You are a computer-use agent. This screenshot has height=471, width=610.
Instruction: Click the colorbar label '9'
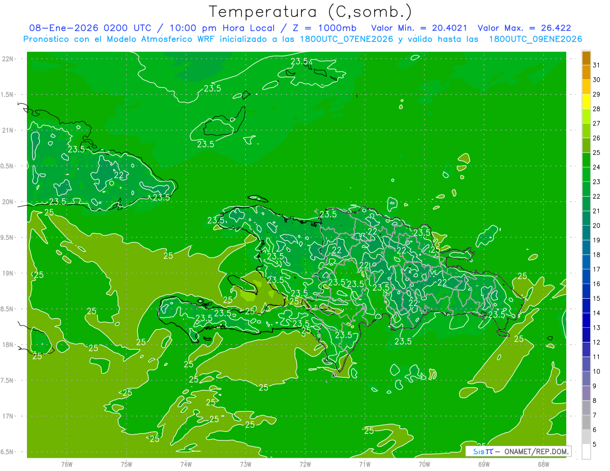pyautogui.click(x=595, y=386)
